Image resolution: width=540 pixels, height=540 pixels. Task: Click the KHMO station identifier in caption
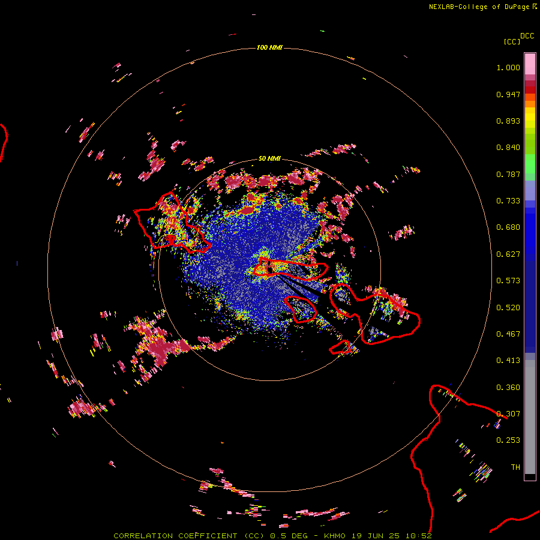coord(334,536)
